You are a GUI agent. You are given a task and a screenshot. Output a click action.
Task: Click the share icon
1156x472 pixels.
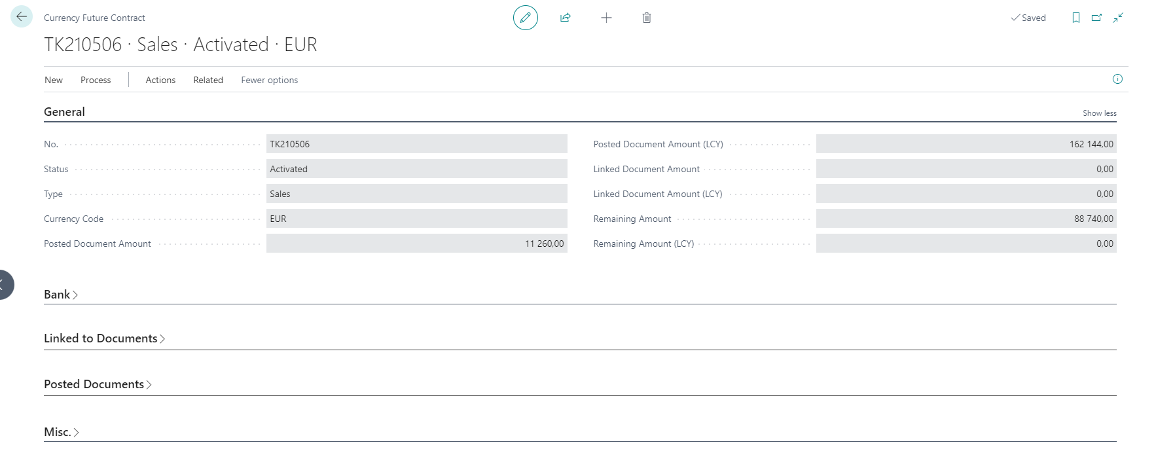(x=566, y=18)
